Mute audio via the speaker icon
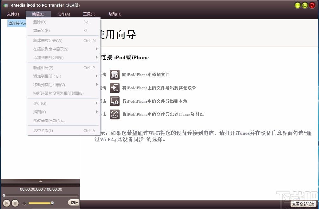The width and height of the screenshot is (319, 209). [25, 203]
